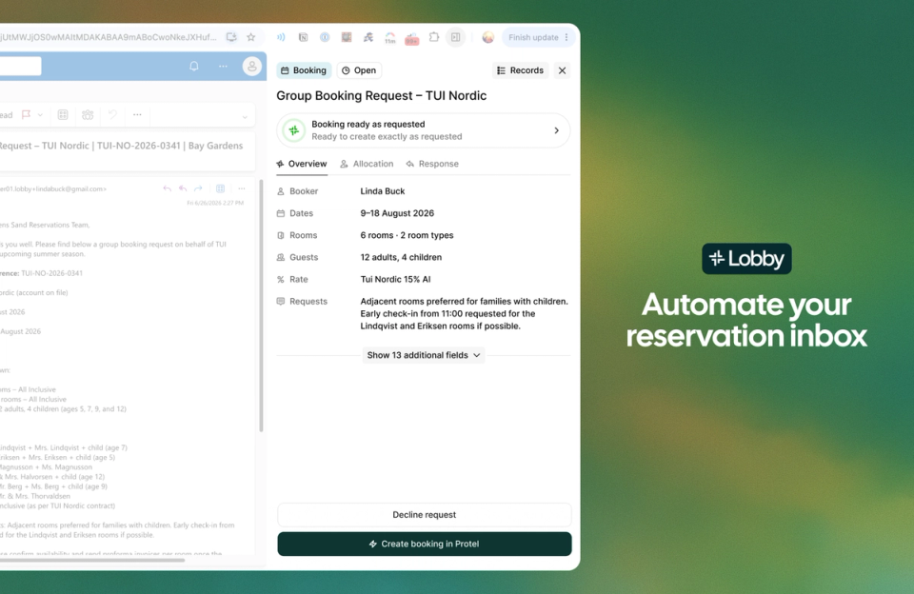Open more options in the mail toolbar

[137, 115]
